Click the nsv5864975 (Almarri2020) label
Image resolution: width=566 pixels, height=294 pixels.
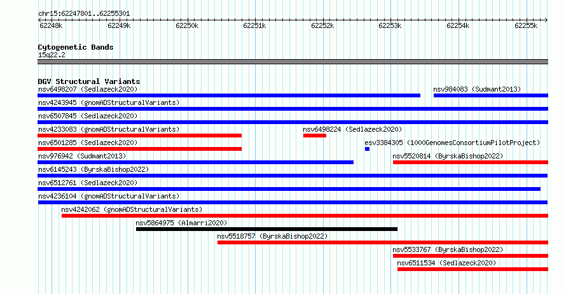pos(181,223)
